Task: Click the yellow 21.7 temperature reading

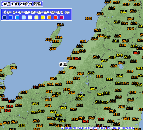Action: click(x=117, y=22)
